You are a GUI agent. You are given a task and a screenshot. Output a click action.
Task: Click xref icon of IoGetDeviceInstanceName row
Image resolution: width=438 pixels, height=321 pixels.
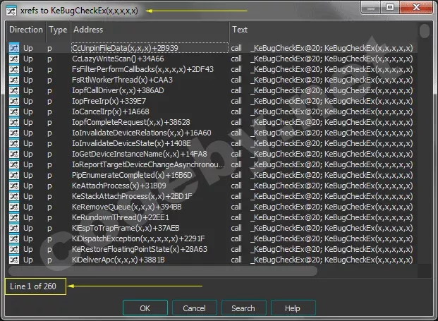point(14,154)
